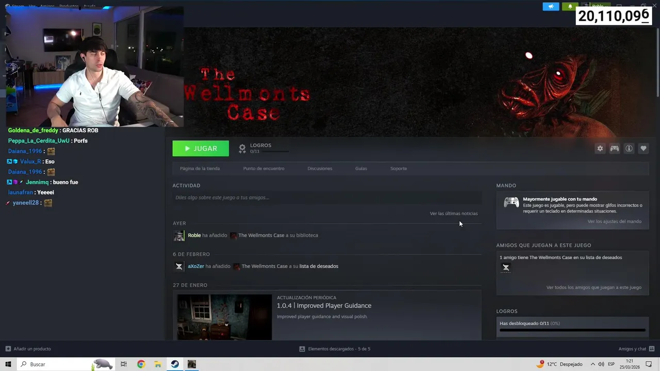The image size is (660, 371).
Task: Open the Windows notification center icon
Action: coord(649,364)
